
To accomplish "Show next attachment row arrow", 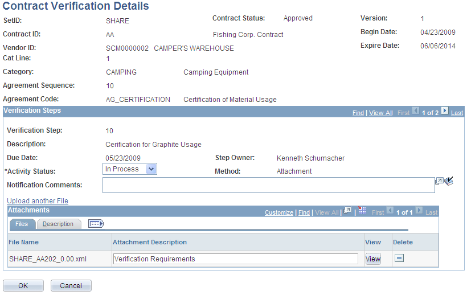I will [x=419, y=211].
